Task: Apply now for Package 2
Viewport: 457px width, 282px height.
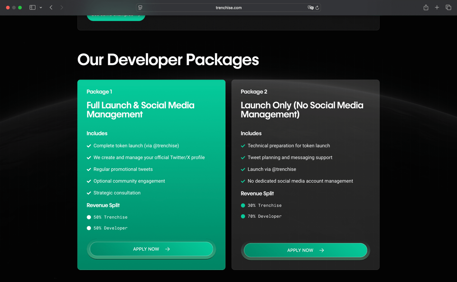Action: (x=305, y=250)
